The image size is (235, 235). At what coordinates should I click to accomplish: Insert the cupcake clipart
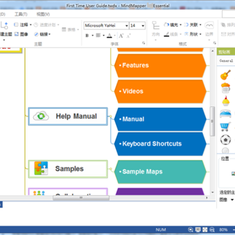(225, 101)
